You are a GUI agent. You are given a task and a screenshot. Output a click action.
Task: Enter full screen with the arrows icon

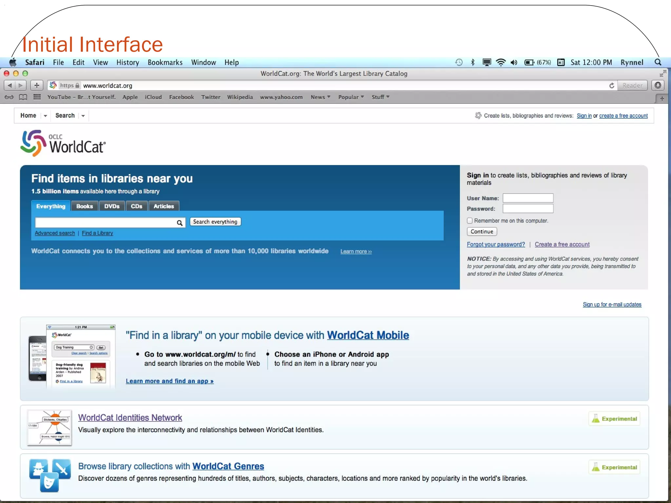tap(663, 73)
